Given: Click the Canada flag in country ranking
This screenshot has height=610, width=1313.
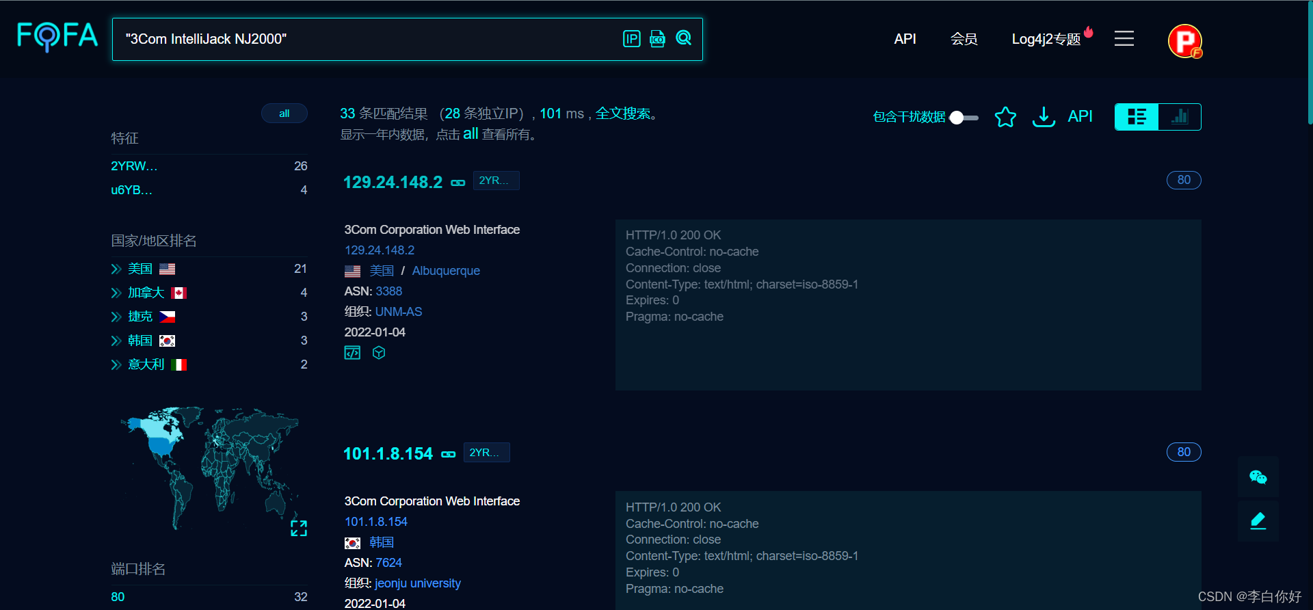Looking at the screenshot, I should click(x=179, y=293).
